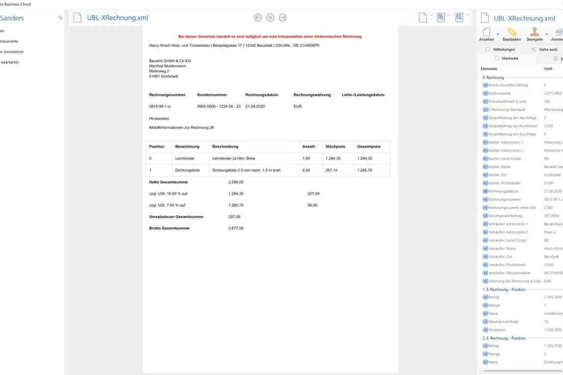
Task: Expand the page layout dropdown arrow
Action: [x=431, y=15]
